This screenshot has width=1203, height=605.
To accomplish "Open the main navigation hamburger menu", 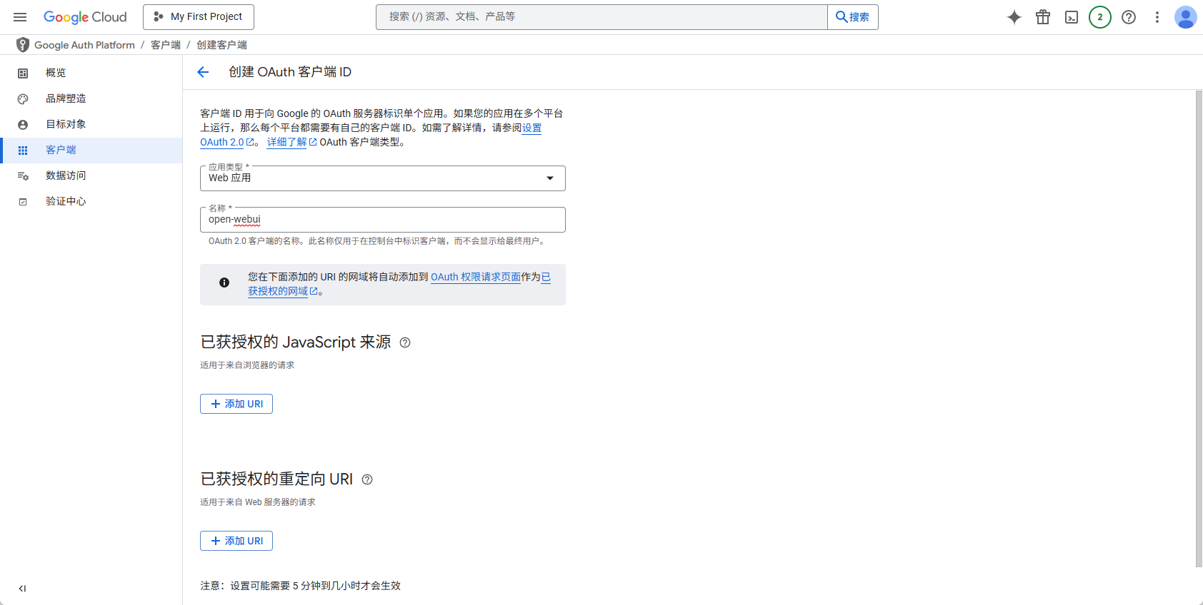I will [x=20, y=17].
